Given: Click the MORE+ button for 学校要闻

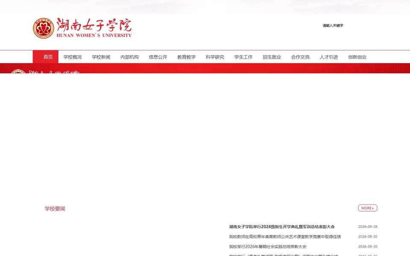Looking at the screenshot, I should pyautogui.click(x=368, y=208).
